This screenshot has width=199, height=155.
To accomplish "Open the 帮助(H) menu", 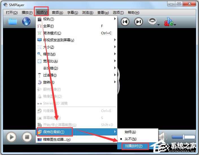I will coord(134,13).
